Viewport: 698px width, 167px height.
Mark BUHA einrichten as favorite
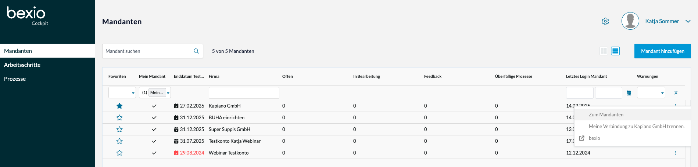pos(119,118)
